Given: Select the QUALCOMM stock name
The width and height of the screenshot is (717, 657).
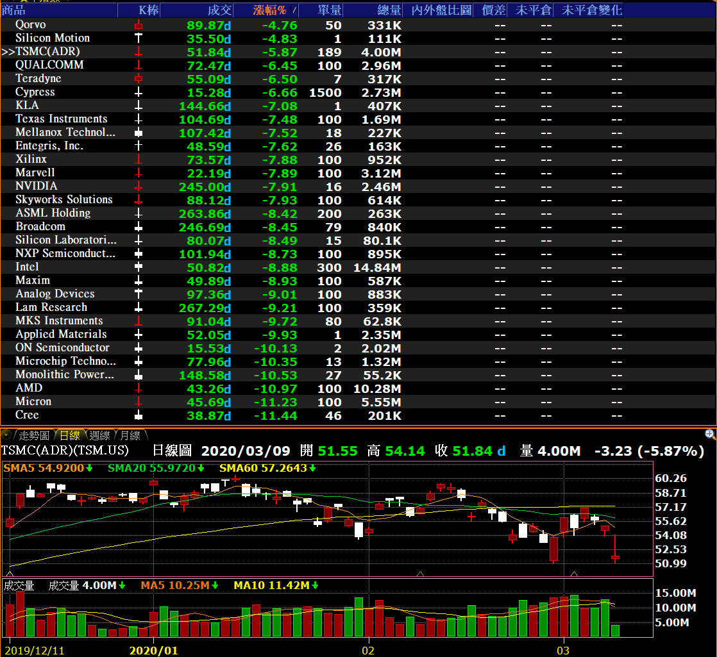Looking at the screenshot, I should 49,65.
